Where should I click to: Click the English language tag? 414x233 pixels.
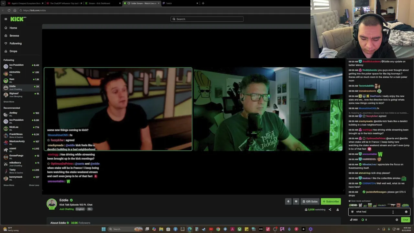[80, 209]
